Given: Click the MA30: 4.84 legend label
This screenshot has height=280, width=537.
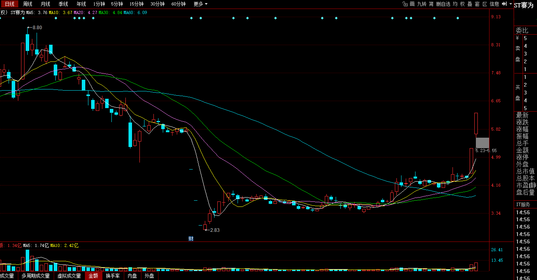Looking at the screenshot, I should (x=110, y=12).
